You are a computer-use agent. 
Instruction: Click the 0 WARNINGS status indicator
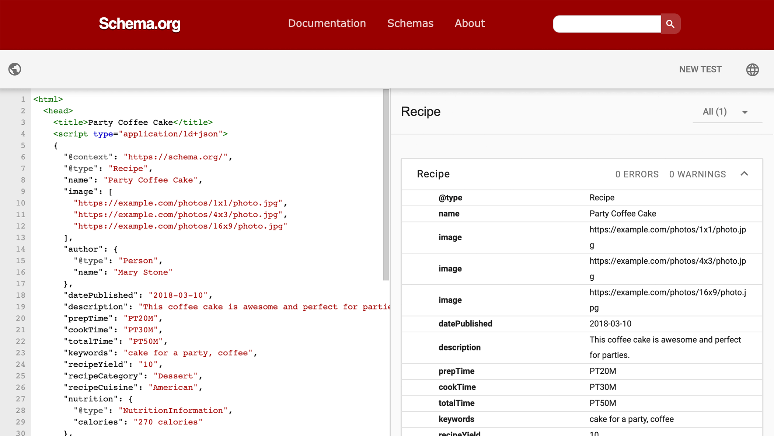pyautogui.click(x=697, y=174)
